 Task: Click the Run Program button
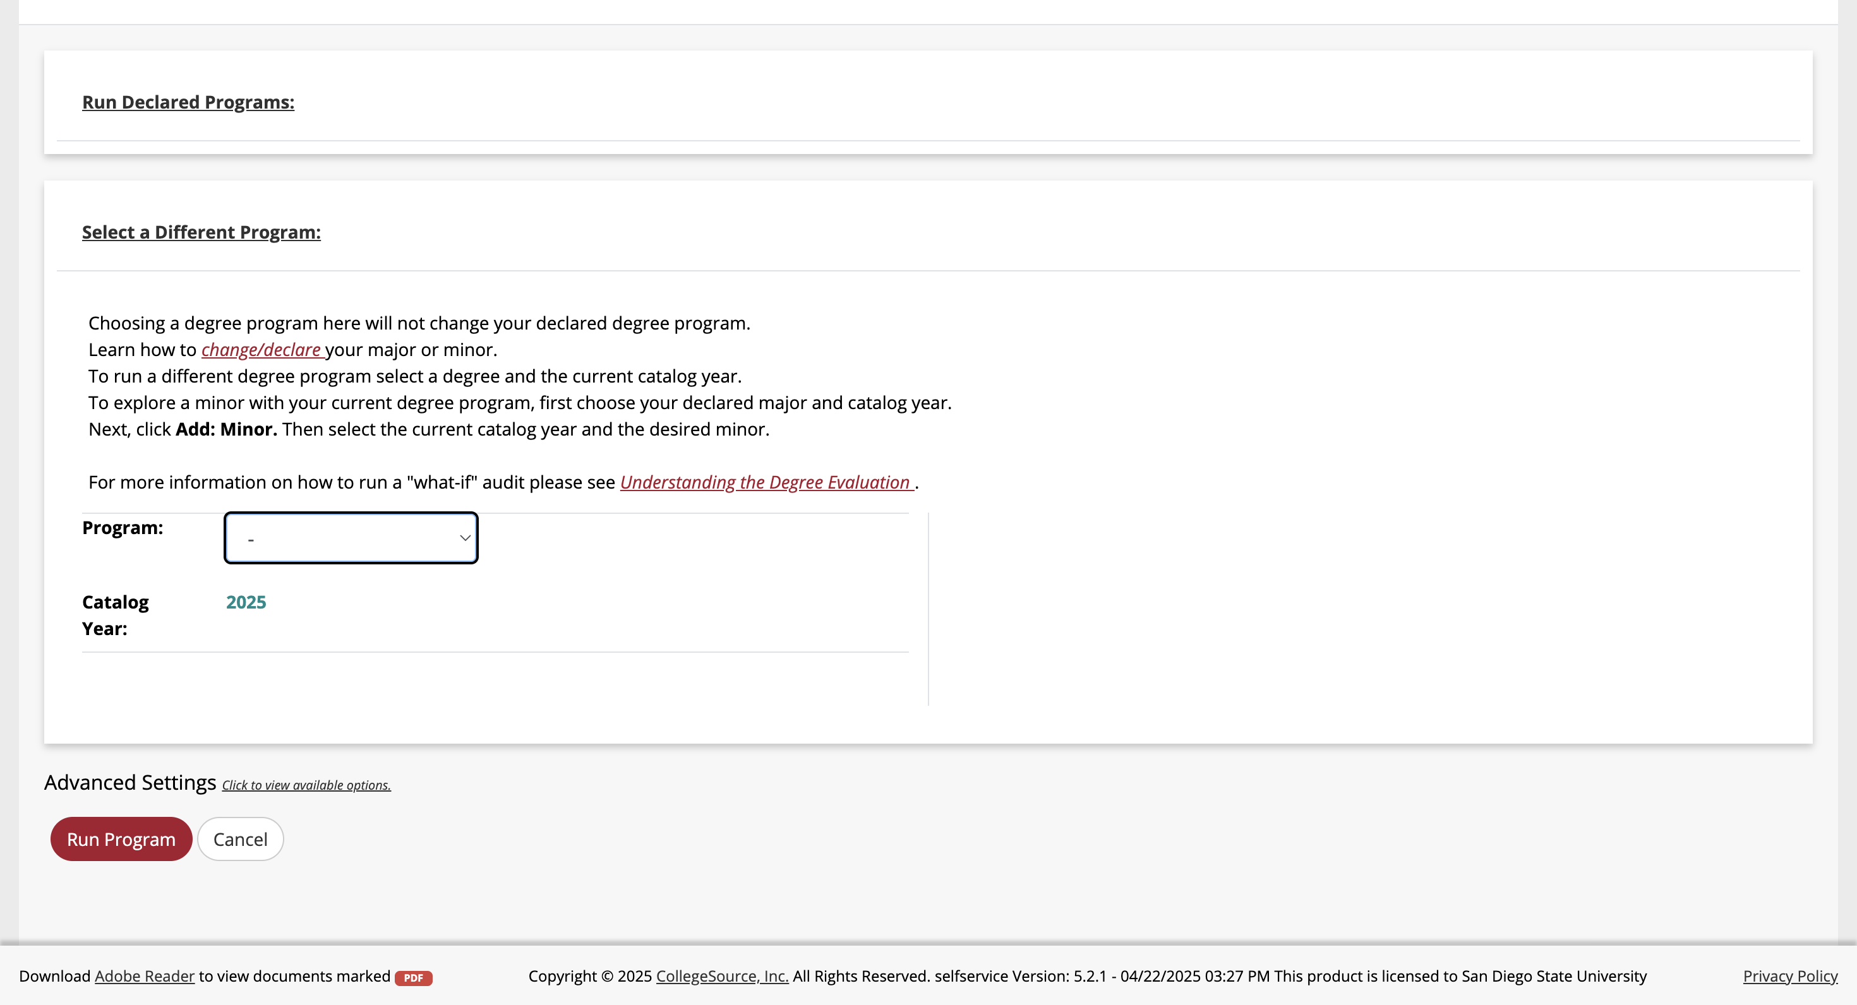pyautogui.click(x=121, y=838)
